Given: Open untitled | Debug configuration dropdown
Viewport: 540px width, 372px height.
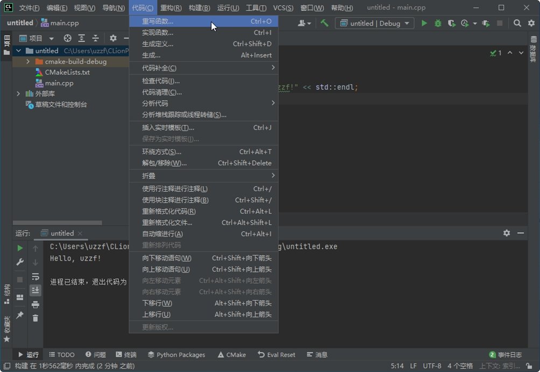Looking at the screenshot, I should [x=375, y=23].
